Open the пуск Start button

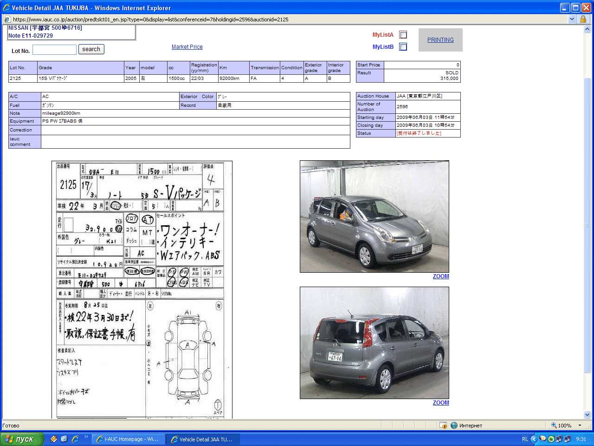coord(22,439)
